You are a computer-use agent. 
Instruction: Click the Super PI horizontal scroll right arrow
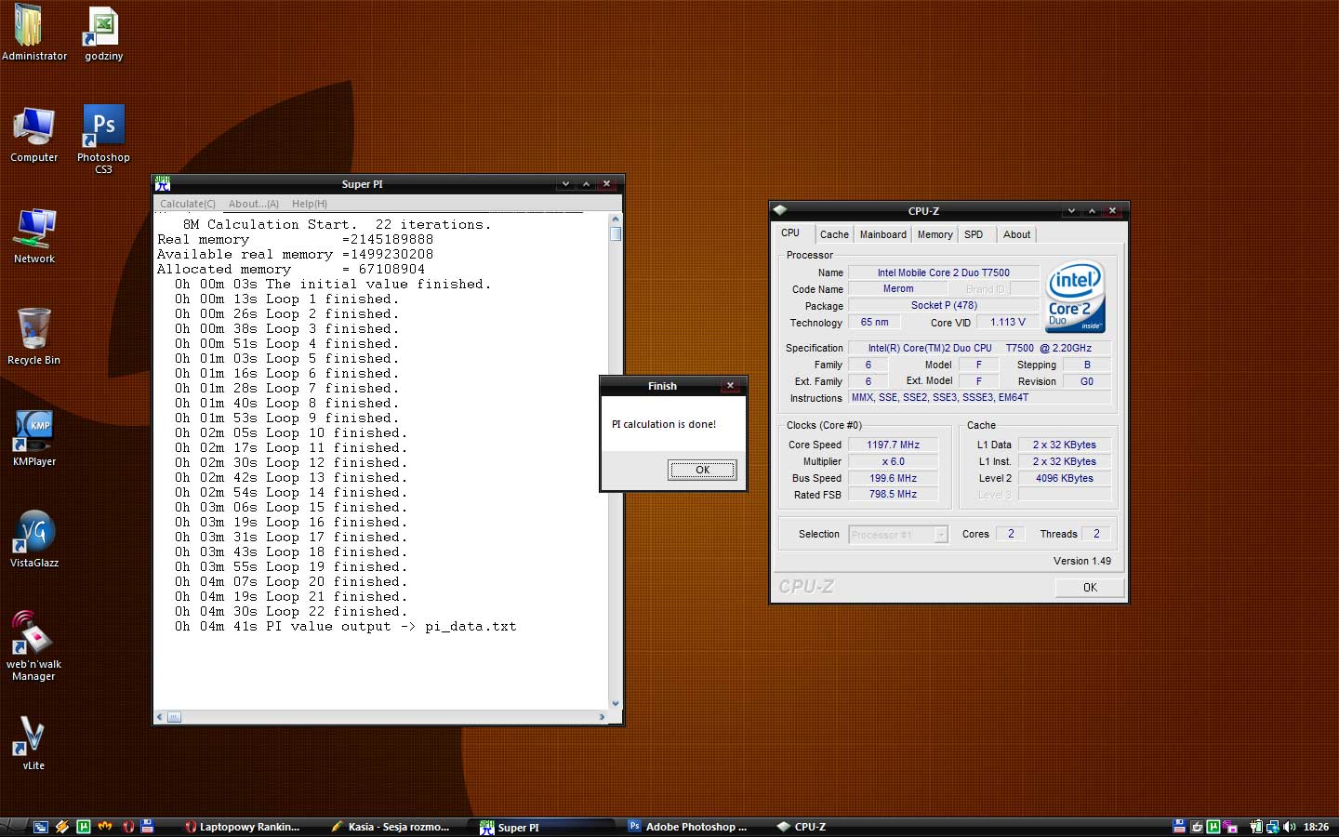click(x=603, y=717)
